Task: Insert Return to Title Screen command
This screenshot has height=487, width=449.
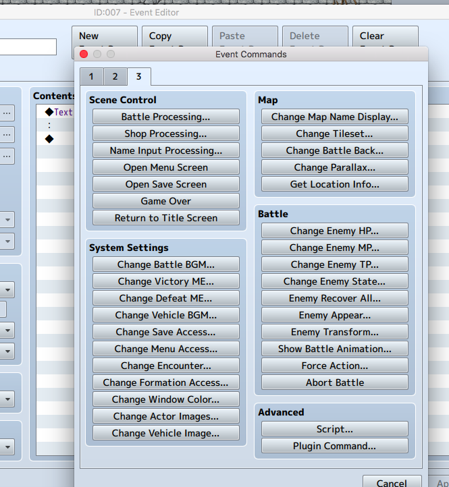Action: pyautogui.click(x=165, y=218)
